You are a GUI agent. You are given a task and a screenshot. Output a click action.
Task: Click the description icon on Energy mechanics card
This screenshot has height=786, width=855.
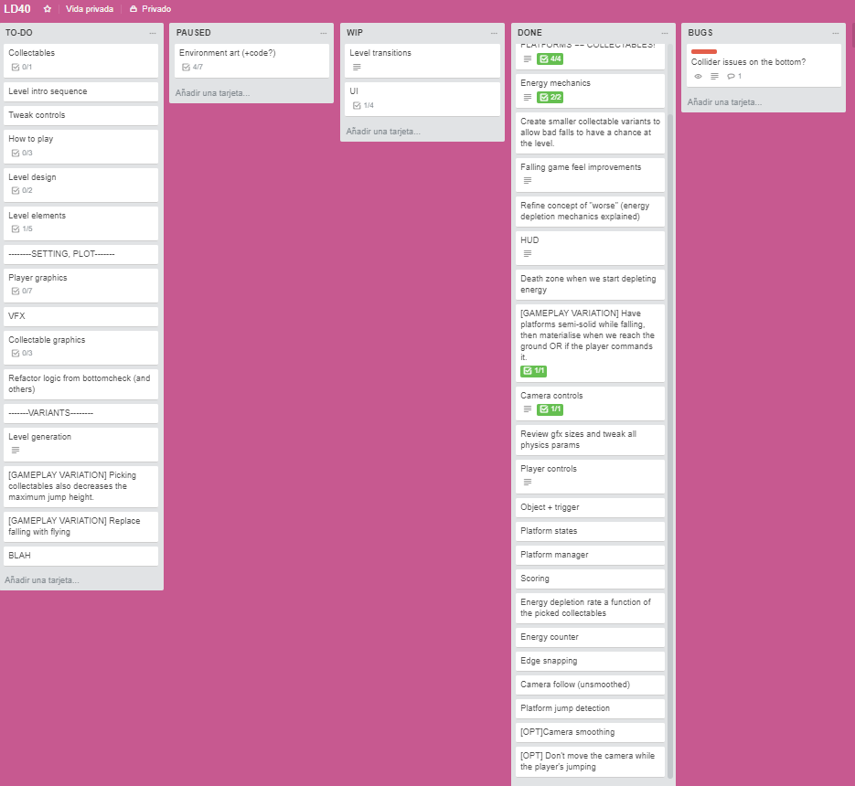tap(528, 97)
